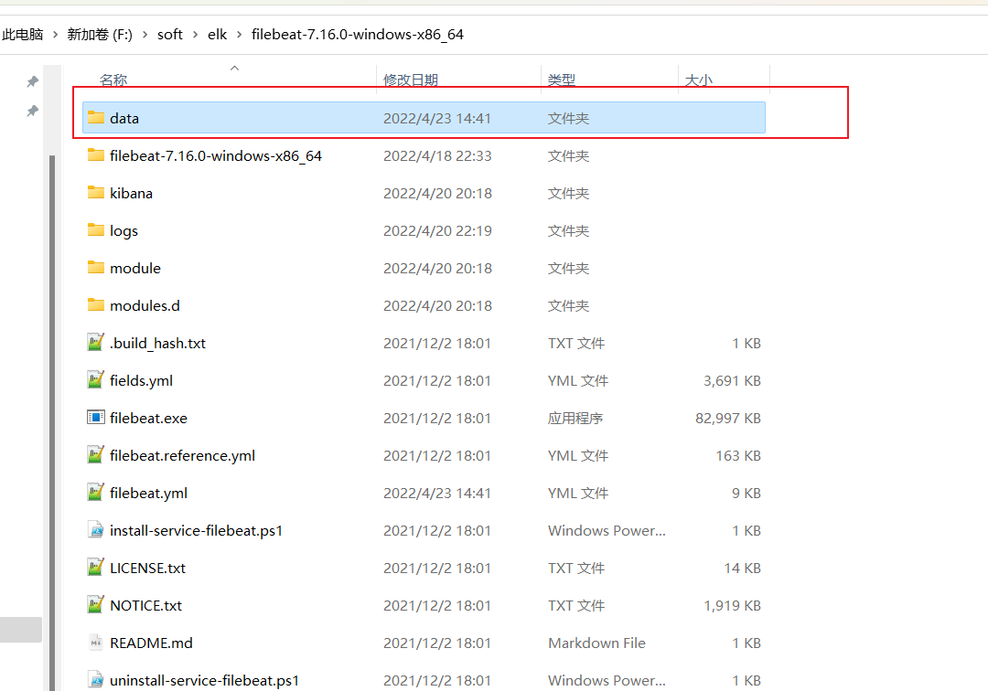Click the data folder icon
The height and width of the screenshot is (691, 988).
(x=96, y=118)
